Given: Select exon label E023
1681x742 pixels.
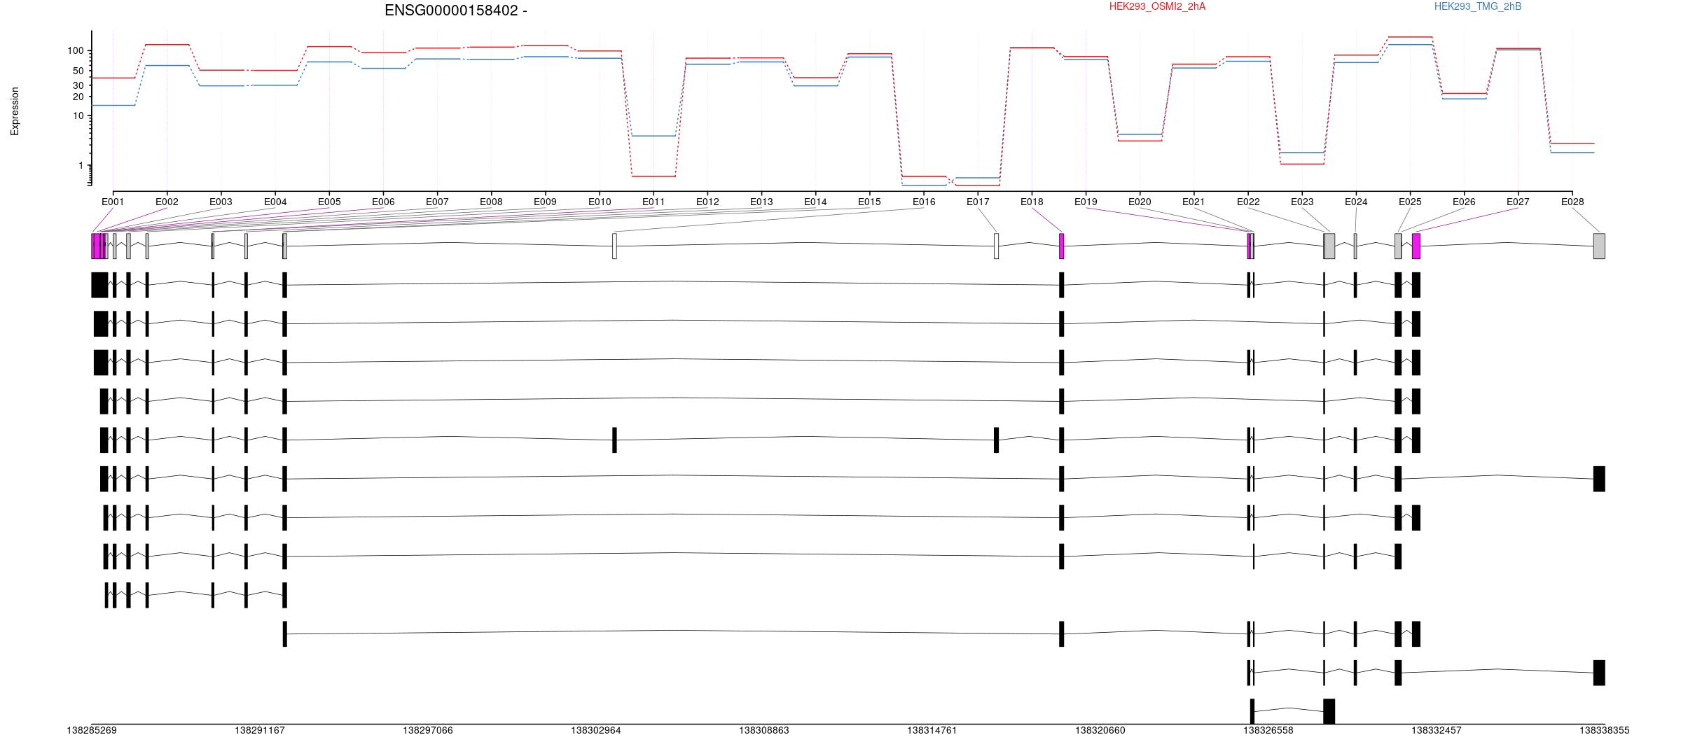Looking at the screenshot, I should [x=1302, y=202].
